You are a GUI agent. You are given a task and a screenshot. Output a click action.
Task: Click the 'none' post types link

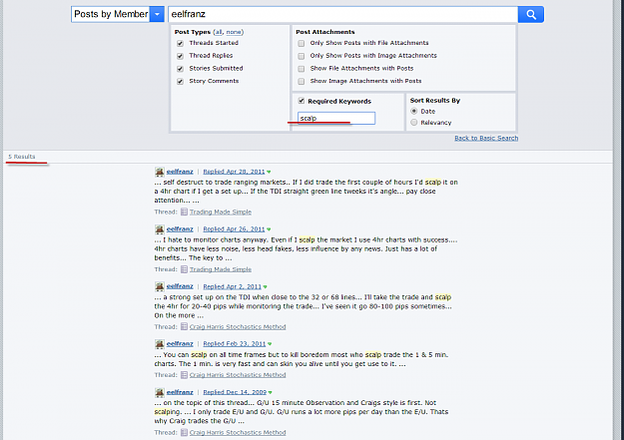(x=234, y=32)
